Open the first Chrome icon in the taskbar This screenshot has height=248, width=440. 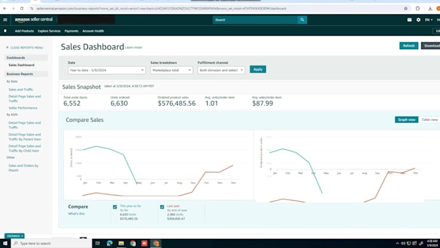click(x=133, y=243)
